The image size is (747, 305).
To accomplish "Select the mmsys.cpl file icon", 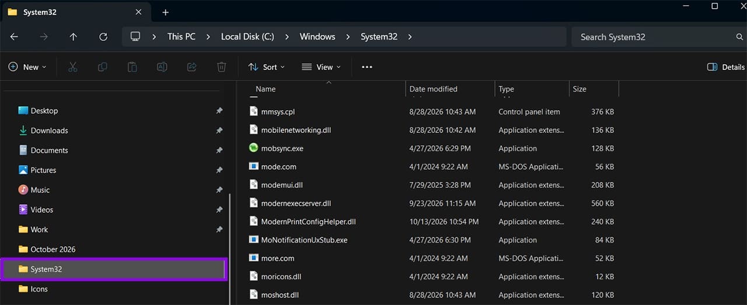I will (x=253, y=111).
